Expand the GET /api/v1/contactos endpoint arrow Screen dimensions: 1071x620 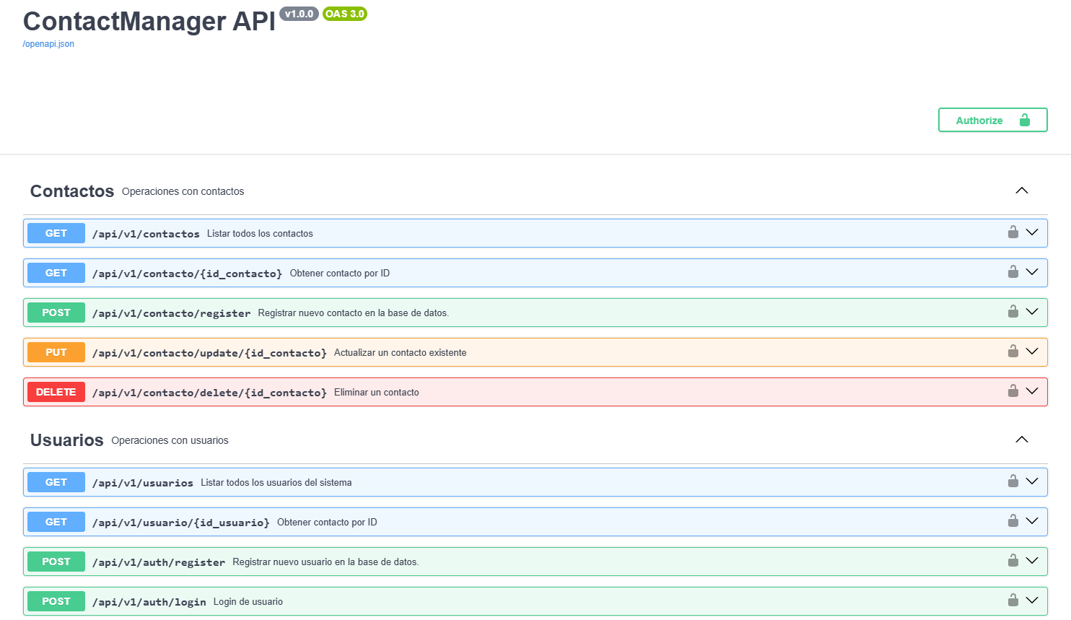1032,232
